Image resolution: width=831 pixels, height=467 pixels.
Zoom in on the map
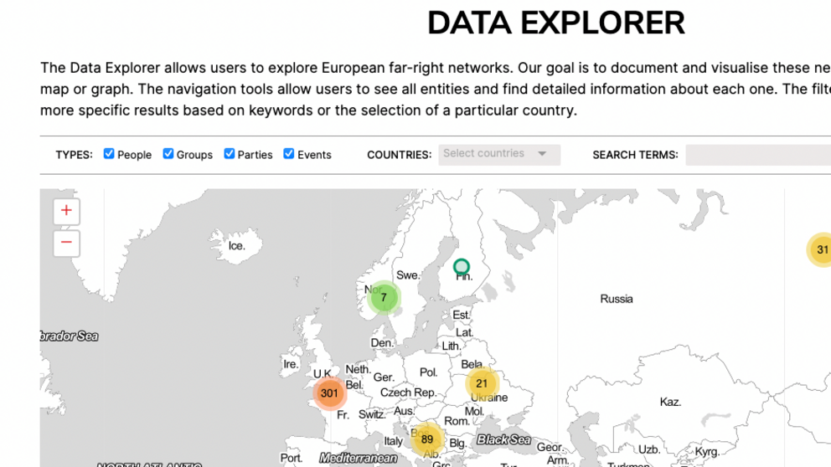pos(66,211)
